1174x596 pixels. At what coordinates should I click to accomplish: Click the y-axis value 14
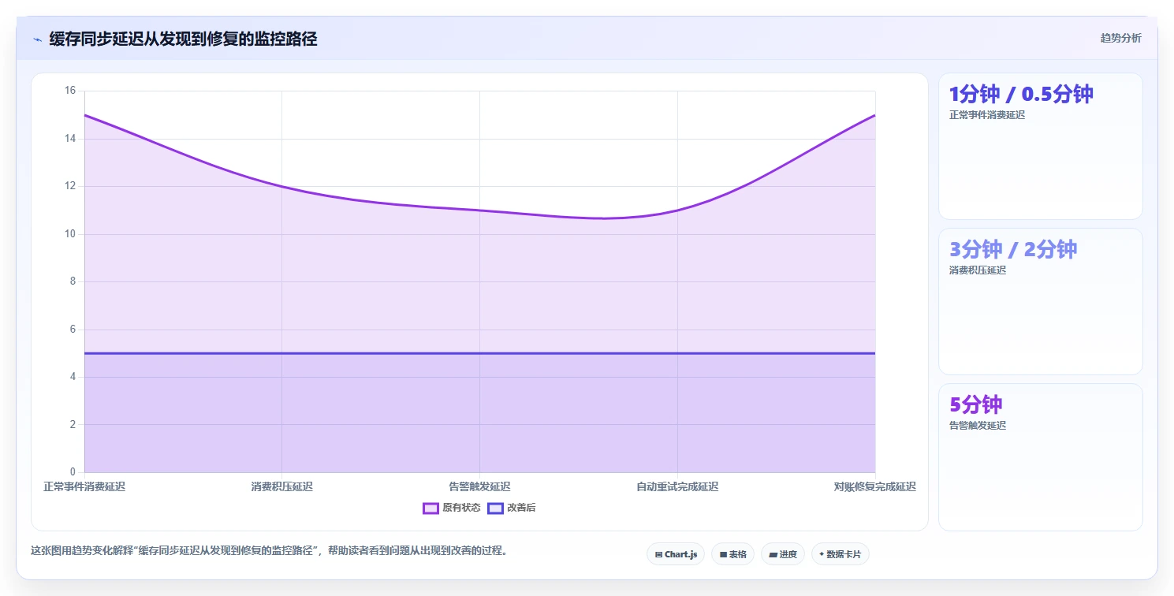click(69, 139)
